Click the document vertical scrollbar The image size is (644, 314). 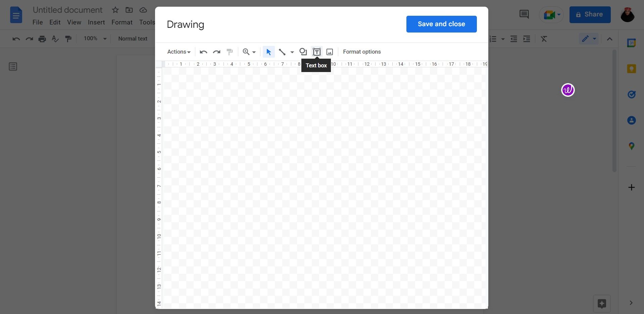(x=614, y=111)
